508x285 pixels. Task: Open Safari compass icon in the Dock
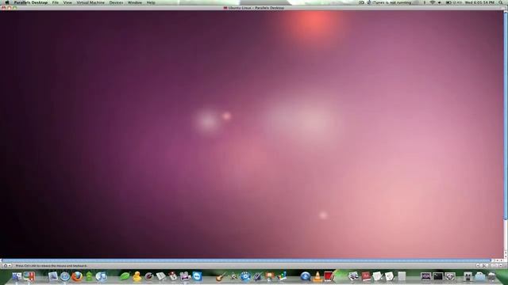[65, 276]
